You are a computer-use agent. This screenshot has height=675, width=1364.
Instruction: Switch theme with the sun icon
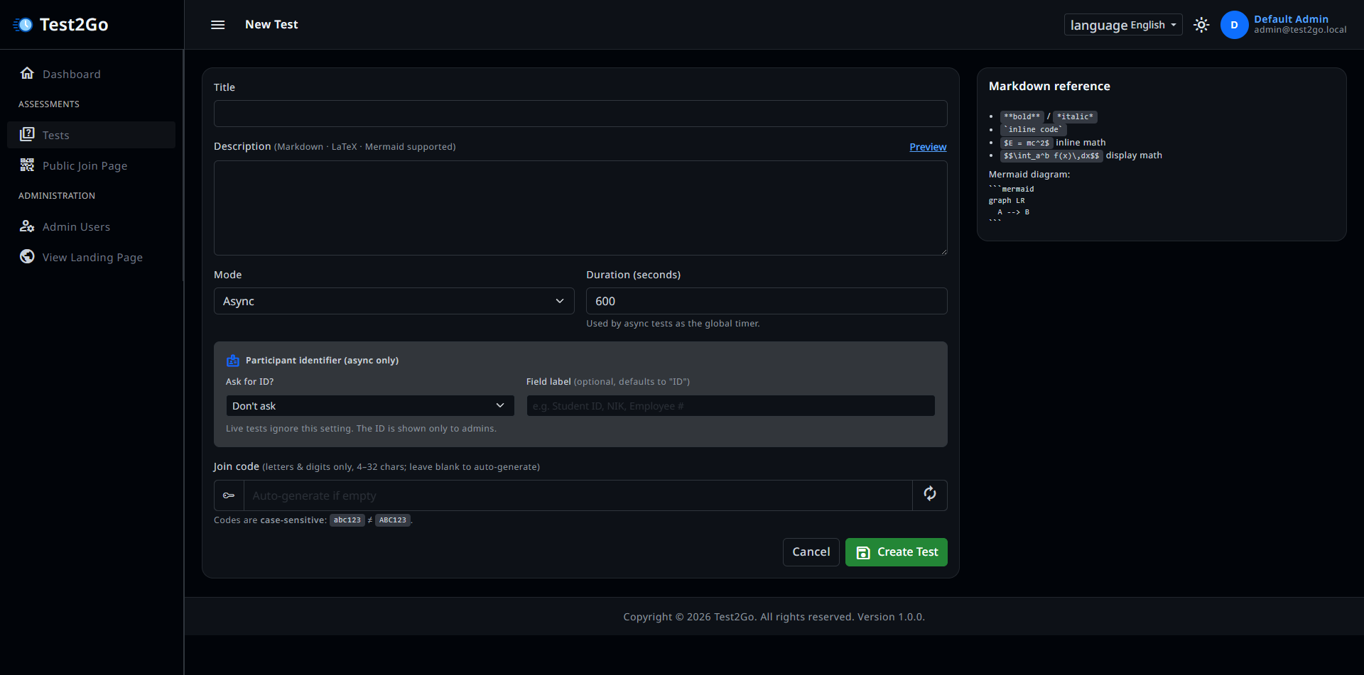pos(1201,25)
